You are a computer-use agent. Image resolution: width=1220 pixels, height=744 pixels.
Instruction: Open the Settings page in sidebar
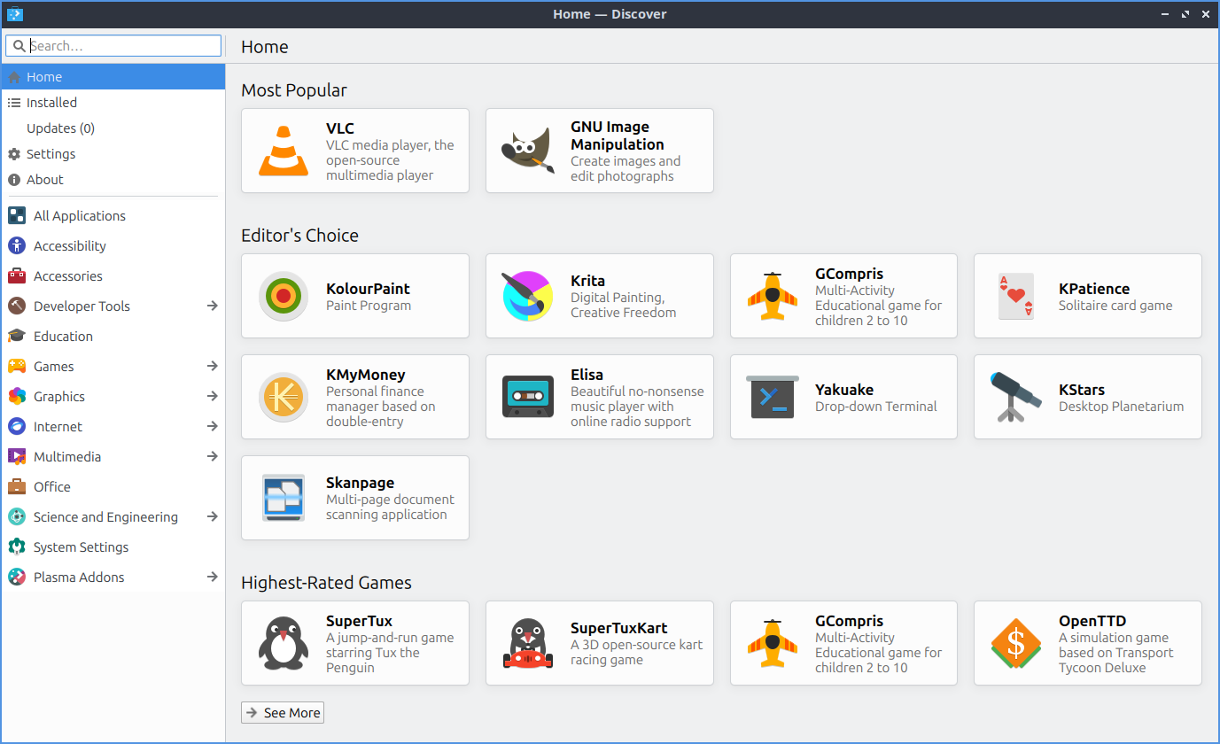(x=51, y=154)
